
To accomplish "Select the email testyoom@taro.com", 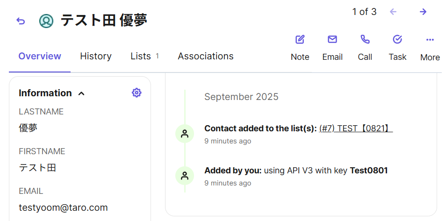I will (63, 207).
